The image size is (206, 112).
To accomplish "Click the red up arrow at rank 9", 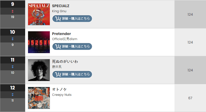I will coord(12,11).
